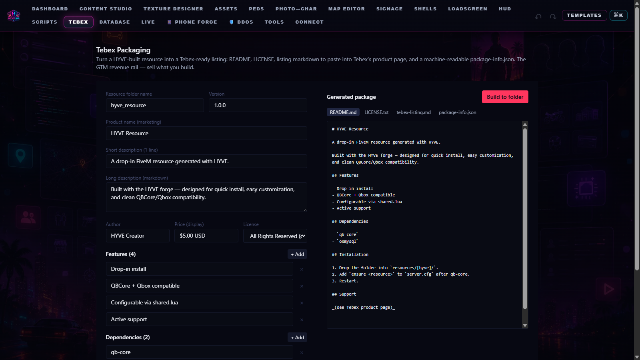Open the Shells section
Image resolution: width=640 pixels, height=360 pixels.
pos(425,9)
